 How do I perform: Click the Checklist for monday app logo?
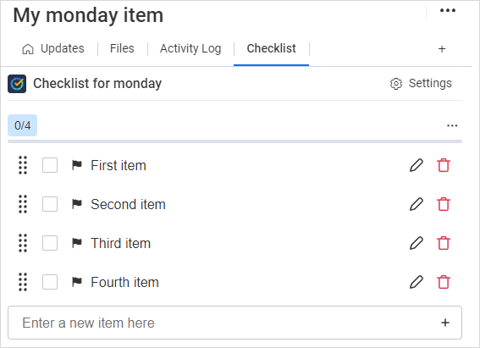[17, 84]
